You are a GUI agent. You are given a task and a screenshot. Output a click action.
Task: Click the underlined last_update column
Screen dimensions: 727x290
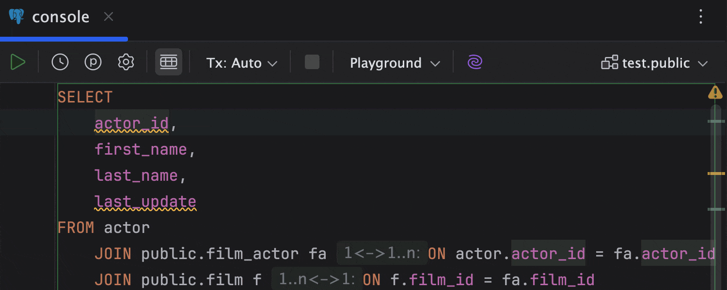[145, 202]
